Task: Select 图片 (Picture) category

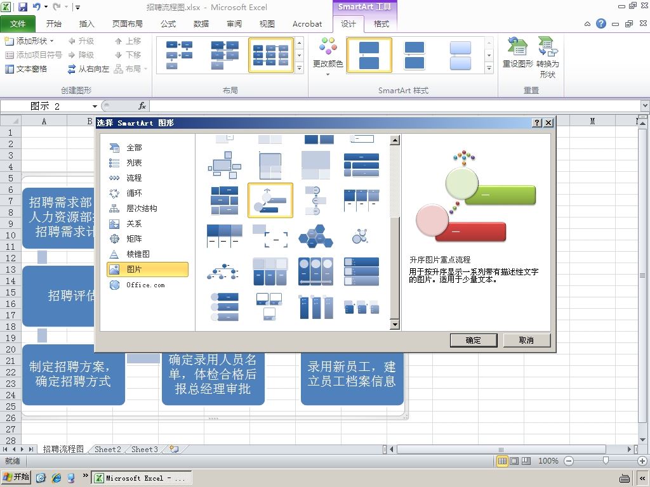Action: pyautogui.click(x=147, y=269)
